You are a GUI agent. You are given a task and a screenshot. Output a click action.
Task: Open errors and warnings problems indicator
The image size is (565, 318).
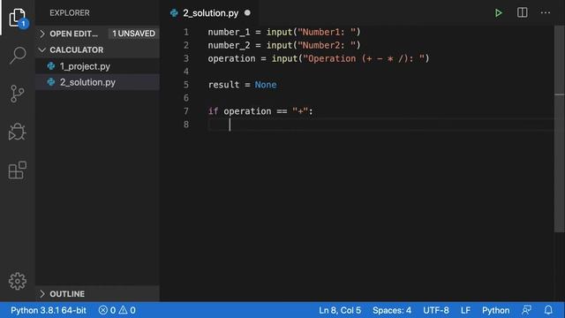point(117,310)
